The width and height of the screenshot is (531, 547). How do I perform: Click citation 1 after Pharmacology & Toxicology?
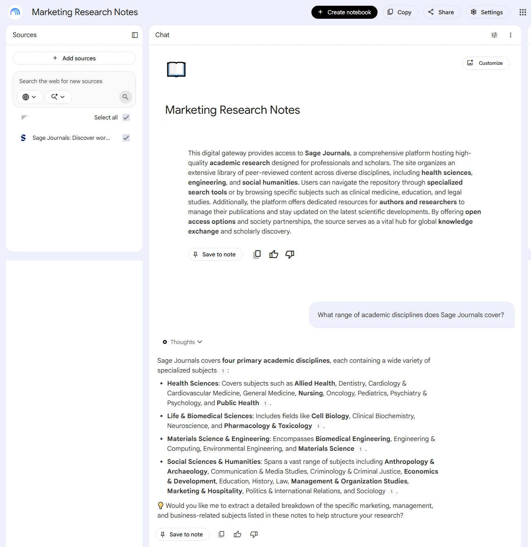click(318, 426)
